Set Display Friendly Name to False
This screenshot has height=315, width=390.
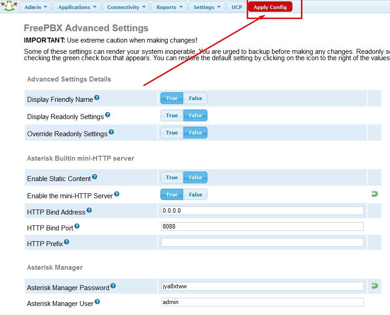[195, 98]
